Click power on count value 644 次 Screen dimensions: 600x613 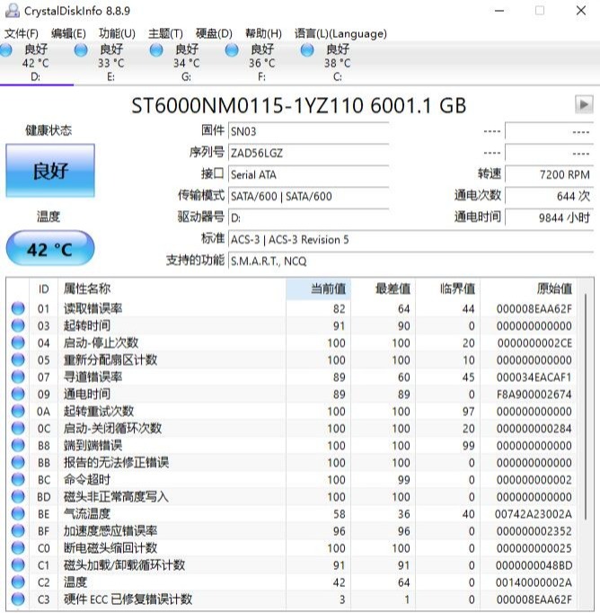tap(549, 196)
